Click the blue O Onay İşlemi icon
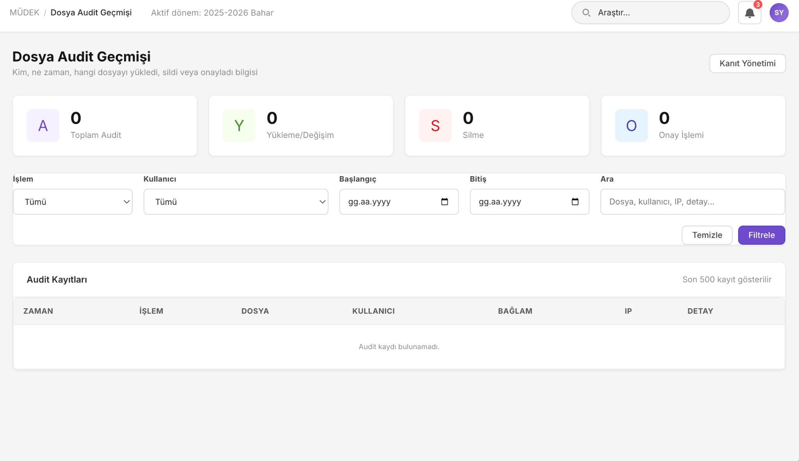This screenshot has width=799, height=461. (631, 125)
